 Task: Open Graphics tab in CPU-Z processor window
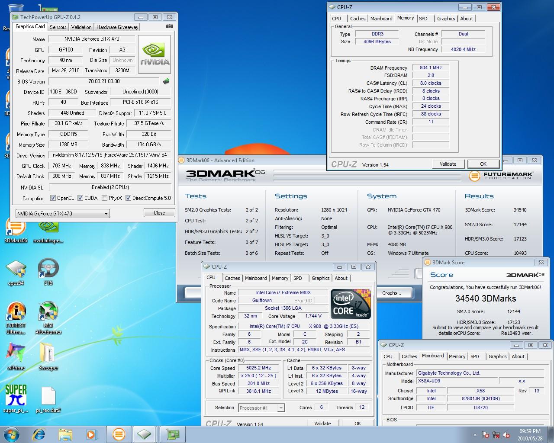(x=320, y=278)
